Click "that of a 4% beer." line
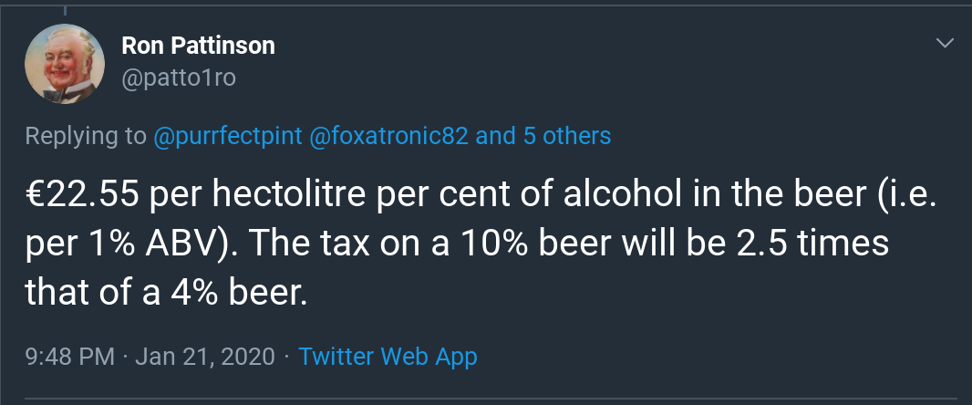Image resolution: width=972 pixels, height=405 pixels. 163,293
